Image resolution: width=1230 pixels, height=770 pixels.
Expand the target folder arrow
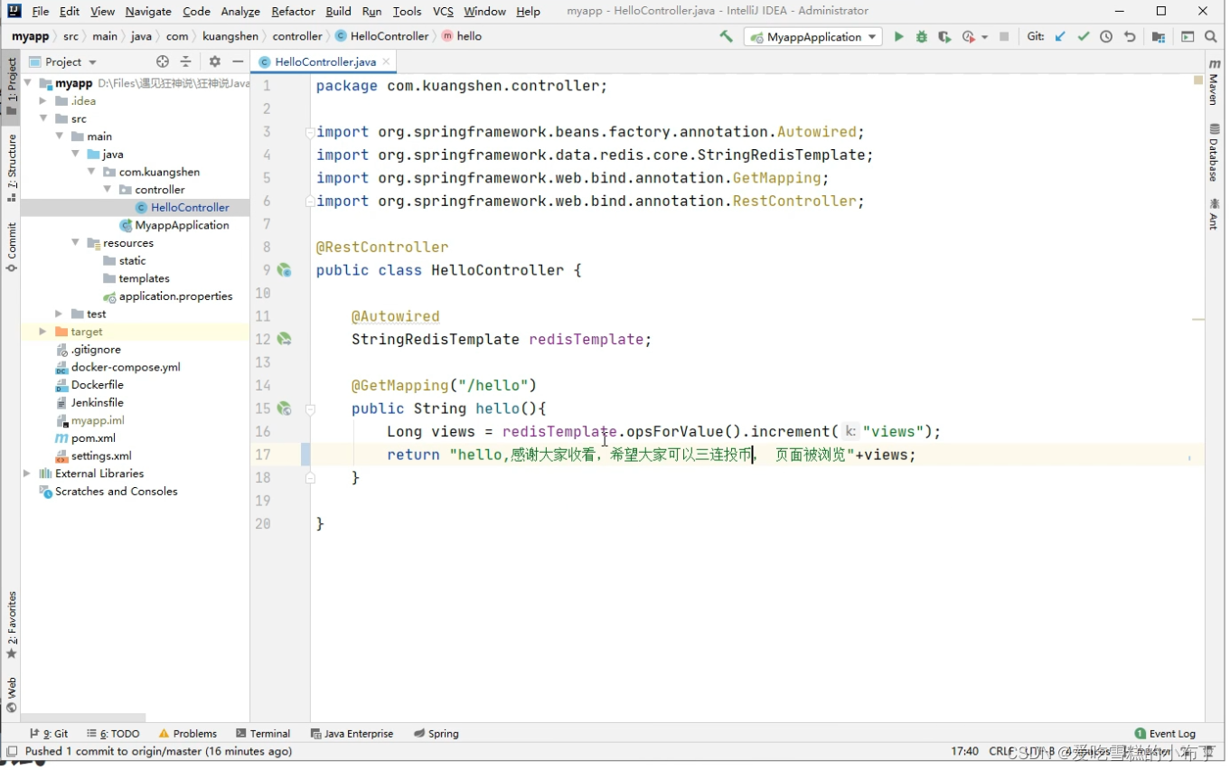coord(42,332)
